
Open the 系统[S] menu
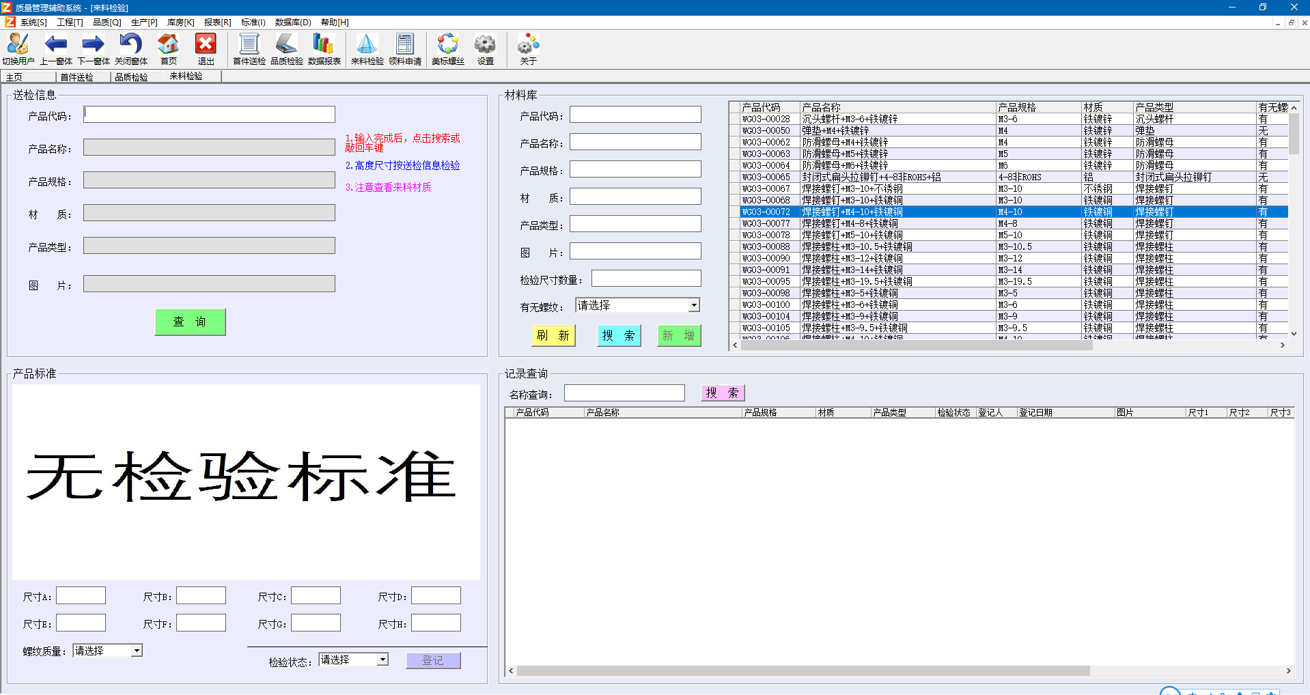(x=33, y=23)
